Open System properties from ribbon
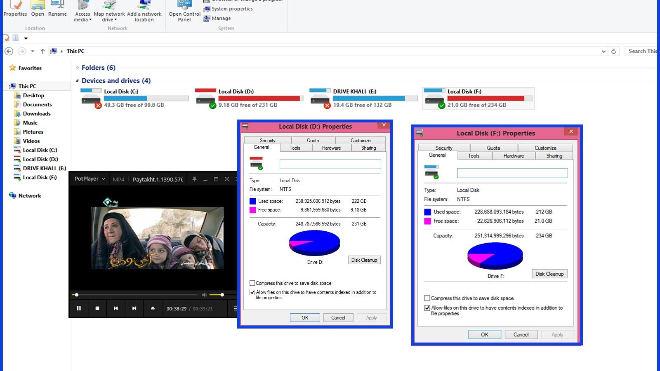The image size is (660, 371). point(228,9)
